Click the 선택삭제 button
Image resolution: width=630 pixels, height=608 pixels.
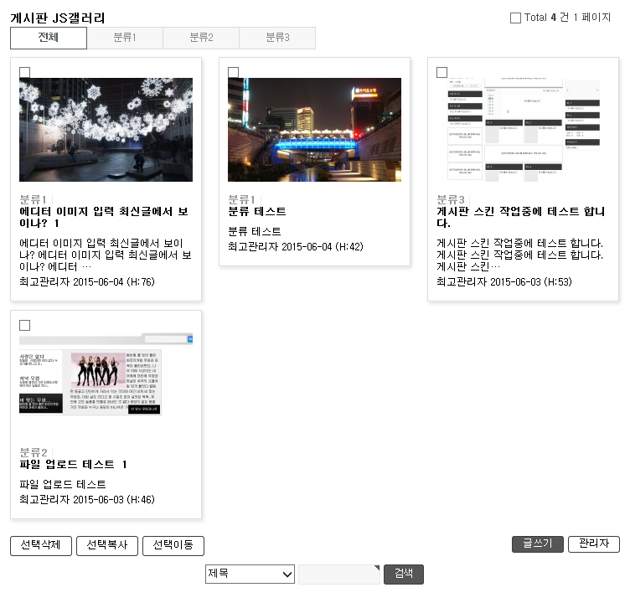coord(41,546)
